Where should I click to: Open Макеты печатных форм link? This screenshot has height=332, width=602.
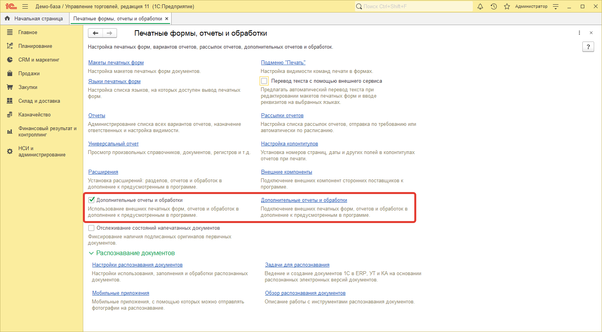(x=116, y=63)
